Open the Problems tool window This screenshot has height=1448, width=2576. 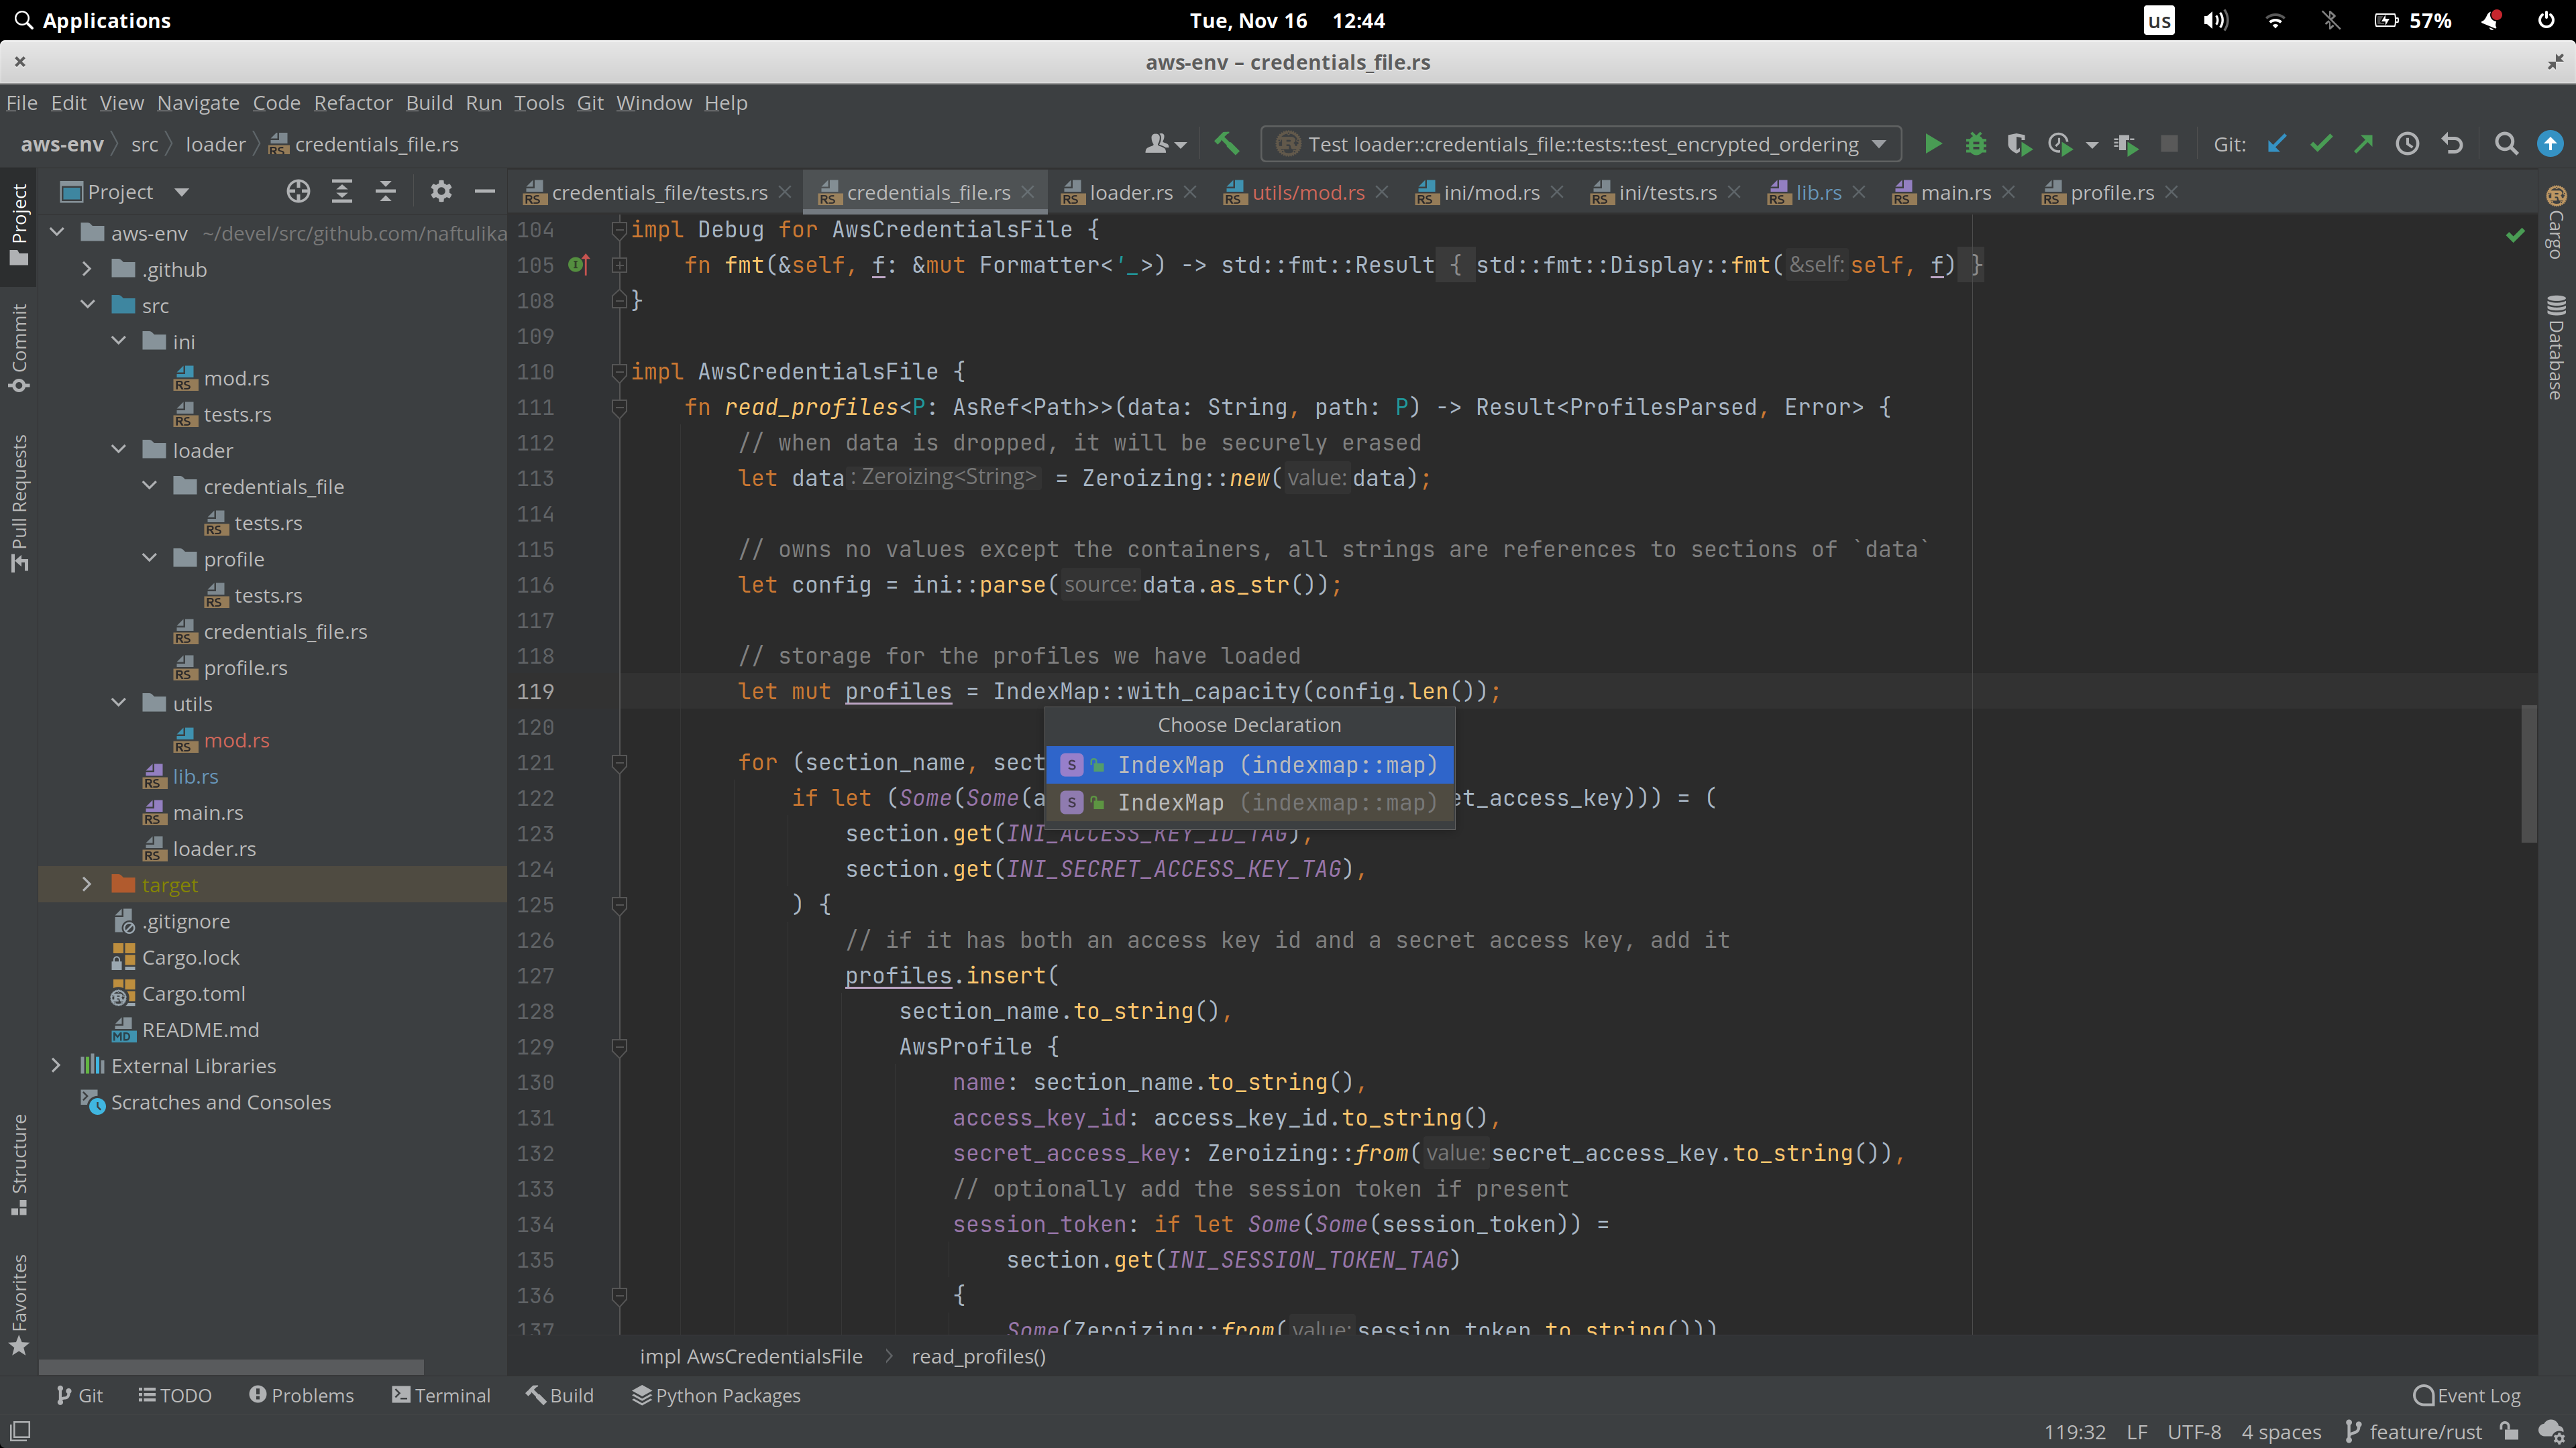301,1395
